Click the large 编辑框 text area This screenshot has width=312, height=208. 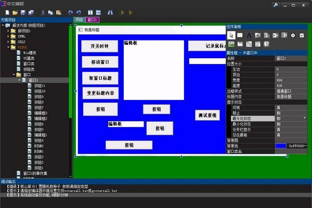click(x=154, y=70)
